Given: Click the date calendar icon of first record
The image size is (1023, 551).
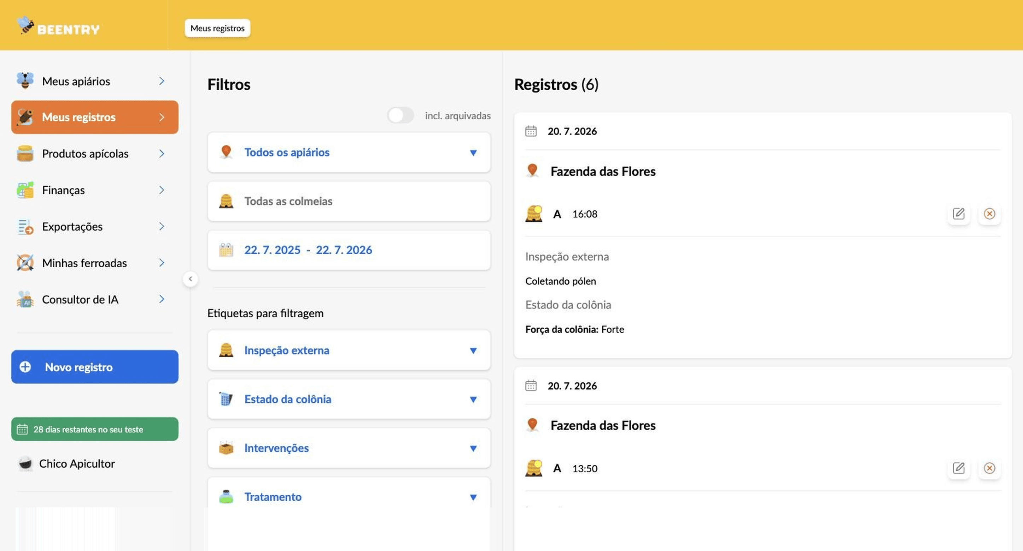Looking at the screenshot, I should tap(531, 131).
